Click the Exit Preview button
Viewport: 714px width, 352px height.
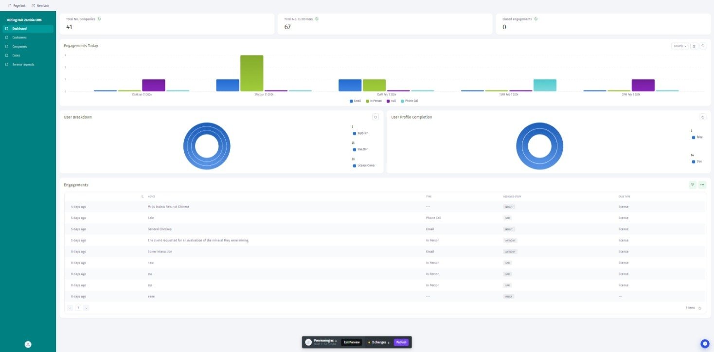click(352, 342)
